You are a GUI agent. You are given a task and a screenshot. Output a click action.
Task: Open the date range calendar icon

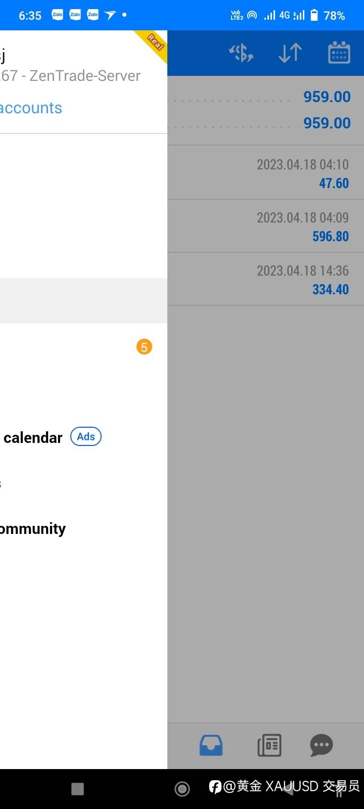tap(339, 53)
